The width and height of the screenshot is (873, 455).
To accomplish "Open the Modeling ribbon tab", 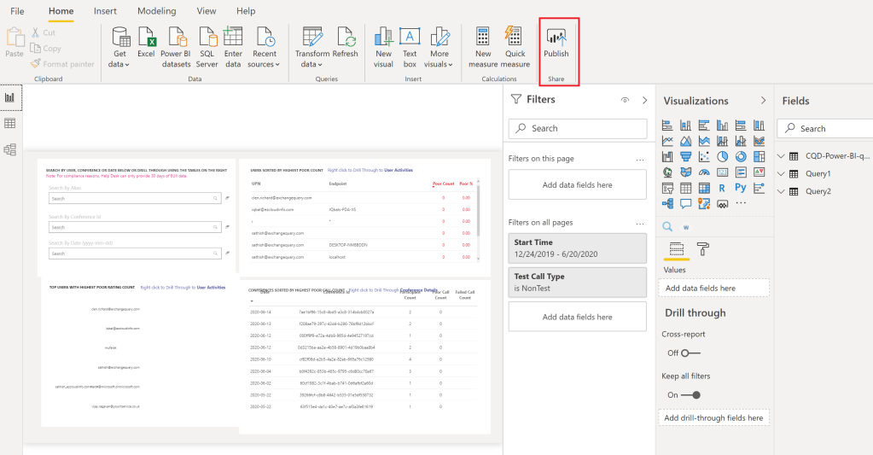I will point(156,11).
